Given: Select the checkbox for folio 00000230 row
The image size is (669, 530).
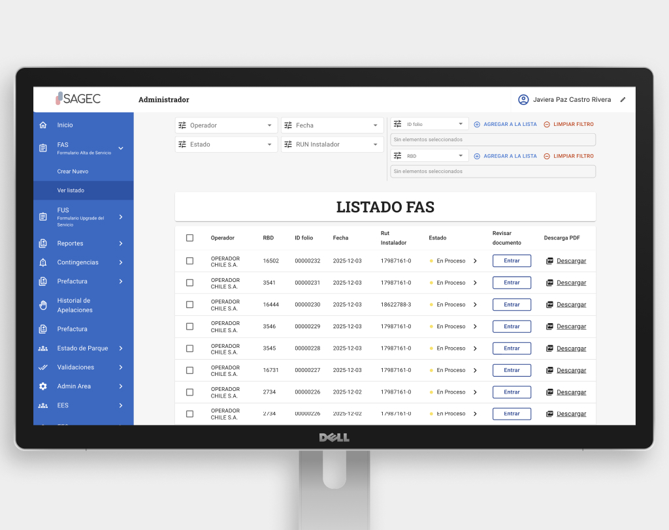Looking at the screenshot, I should pos(189,305).
